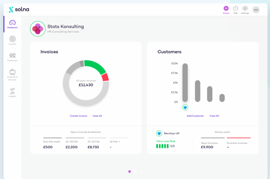Select the second customer bar in the chart
This screenshot has width=270, height=179.
[198, 91]
